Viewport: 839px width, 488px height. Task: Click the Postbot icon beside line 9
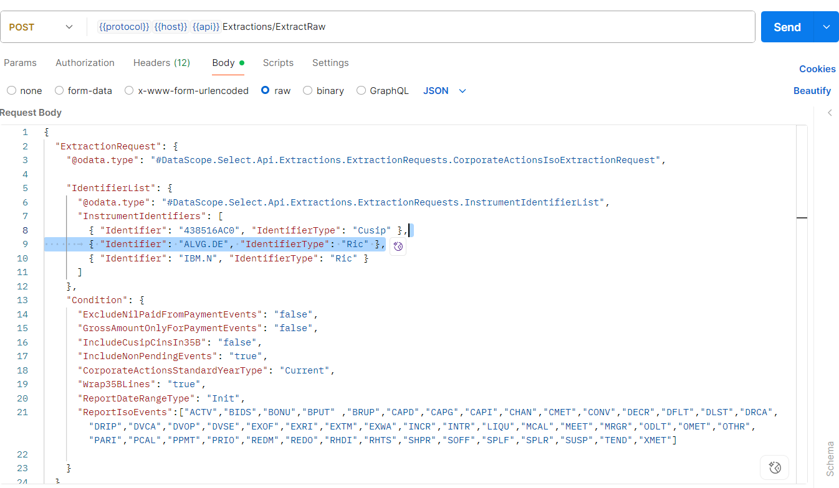tap(398, 246)
